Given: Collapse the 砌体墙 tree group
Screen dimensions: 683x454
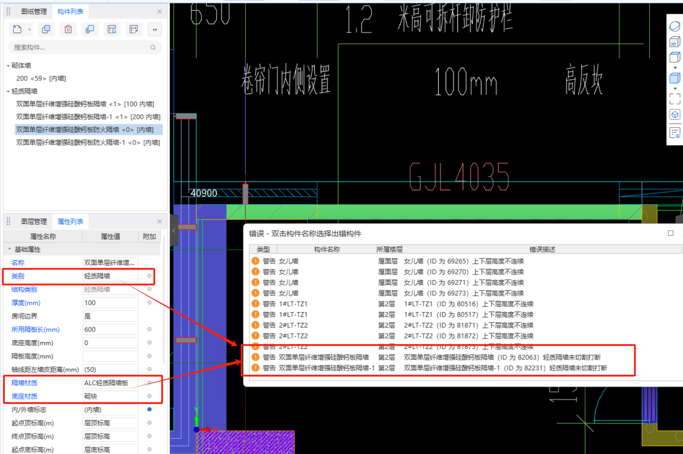Looking at the screenshot, I should 8,66.
